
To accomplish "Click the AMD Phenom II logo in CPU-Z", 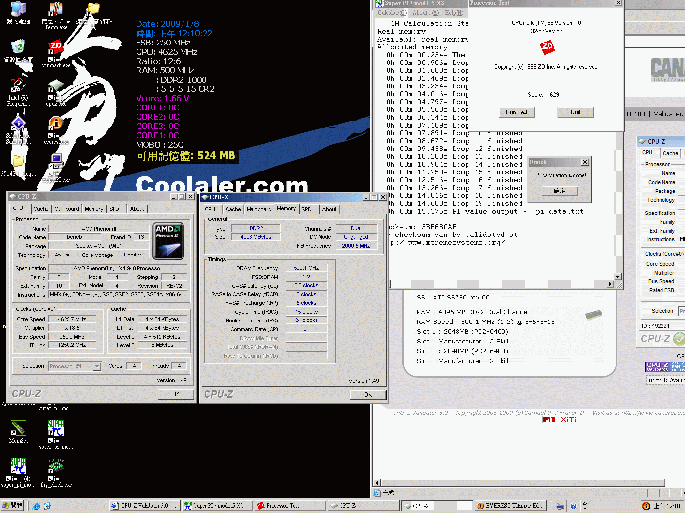I will pyautogui.click(x=168, y=241).
